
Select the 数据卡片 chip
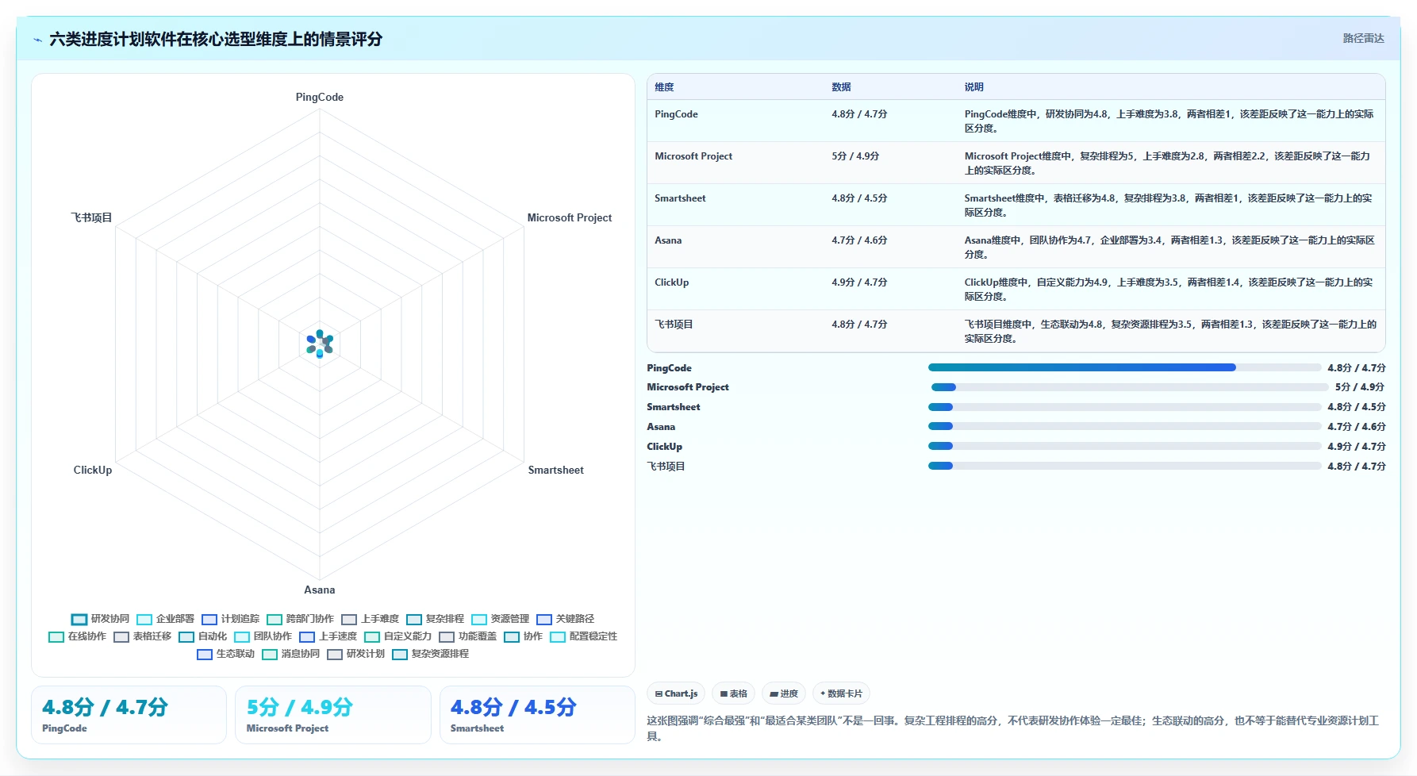841,693
